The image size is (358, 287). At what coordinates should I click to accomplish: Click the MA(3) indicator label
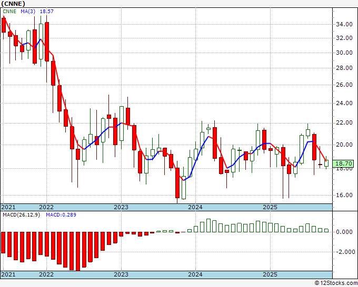pos(28,12)
